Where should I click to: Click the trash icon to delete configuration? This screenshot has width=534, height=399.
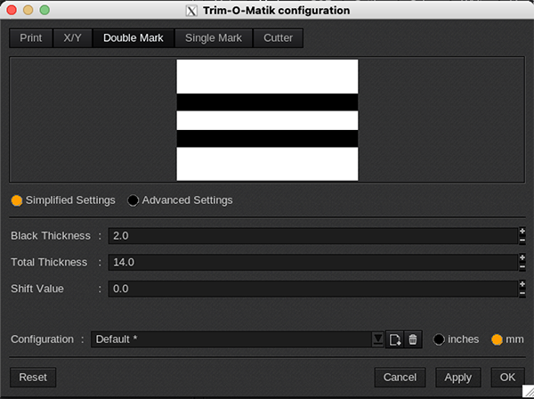click(413, 339)
